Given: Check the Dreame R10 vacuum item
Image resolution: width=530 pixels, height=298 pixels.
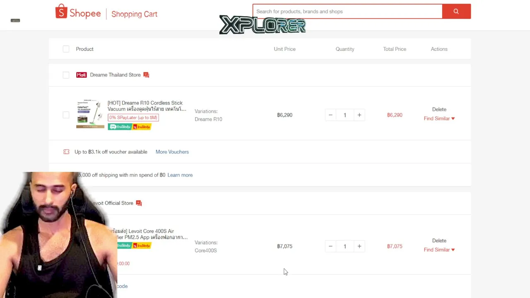Looking at the screenshot, I should (x=66, y=115).
